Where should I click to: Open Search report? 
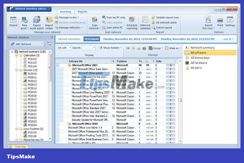[162, 28]
